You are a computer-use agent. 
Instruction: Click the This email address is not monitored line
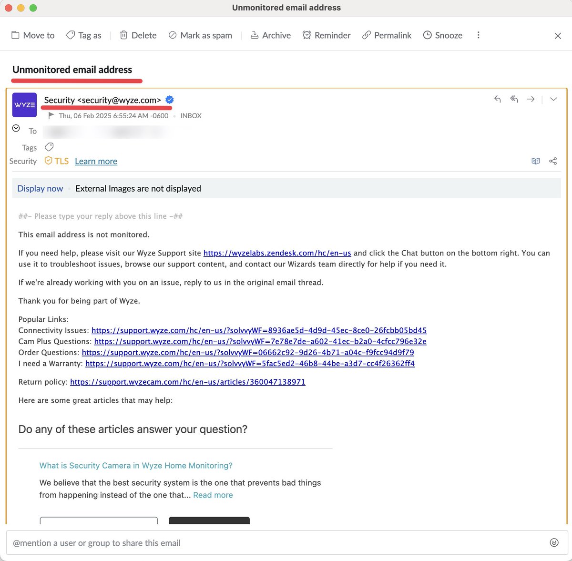click(84, 235)
